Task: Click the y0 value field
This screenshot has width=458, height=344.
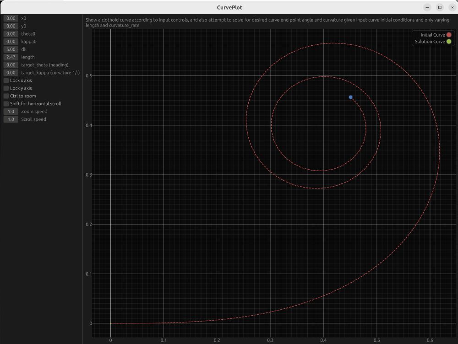Action: (x=11, y=26)
